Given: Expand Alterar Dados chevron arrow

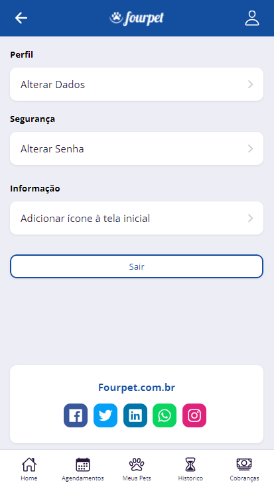Looking at the screenshot, I should click(250, 84).
